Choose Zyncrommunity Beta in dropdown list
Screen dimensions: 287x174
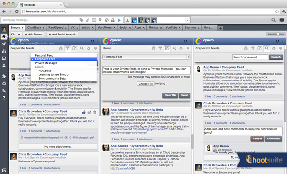pyautogui.click(x=64, y=78)
